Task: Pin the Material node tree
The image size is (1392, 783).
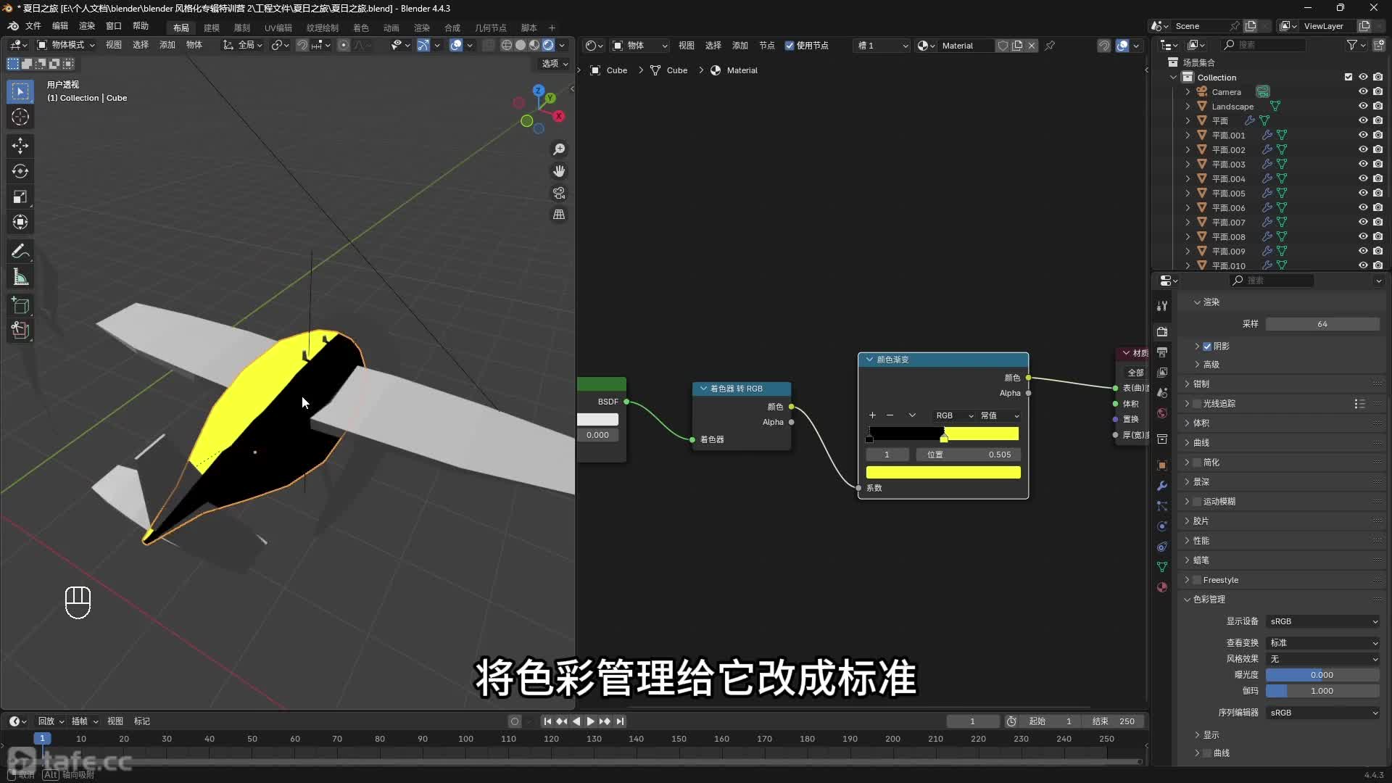Action: [x=1050, y=46]
